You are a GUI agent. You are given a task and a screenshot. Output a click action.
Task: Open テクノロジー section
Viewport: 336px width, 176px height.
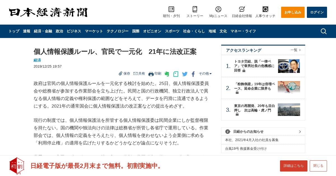pyautogui.click(x=118, y=31)
